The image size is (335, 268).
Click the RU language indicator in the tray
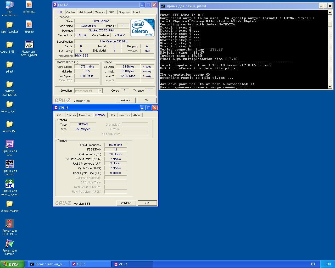313,264
